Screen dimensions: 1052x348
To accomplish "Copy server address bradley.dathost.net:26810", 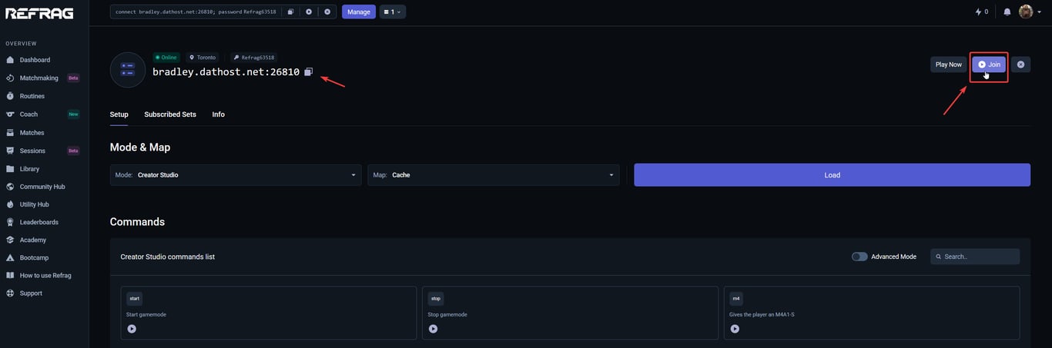I will 308,71.
